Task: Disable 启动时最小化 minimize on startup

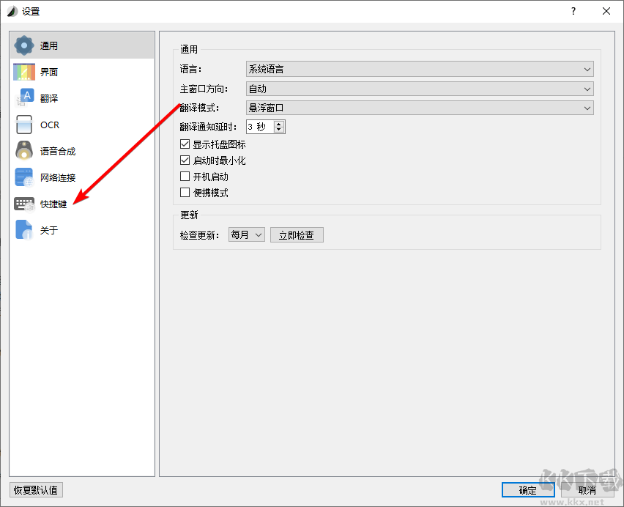Action: click(x=185, y=160)
